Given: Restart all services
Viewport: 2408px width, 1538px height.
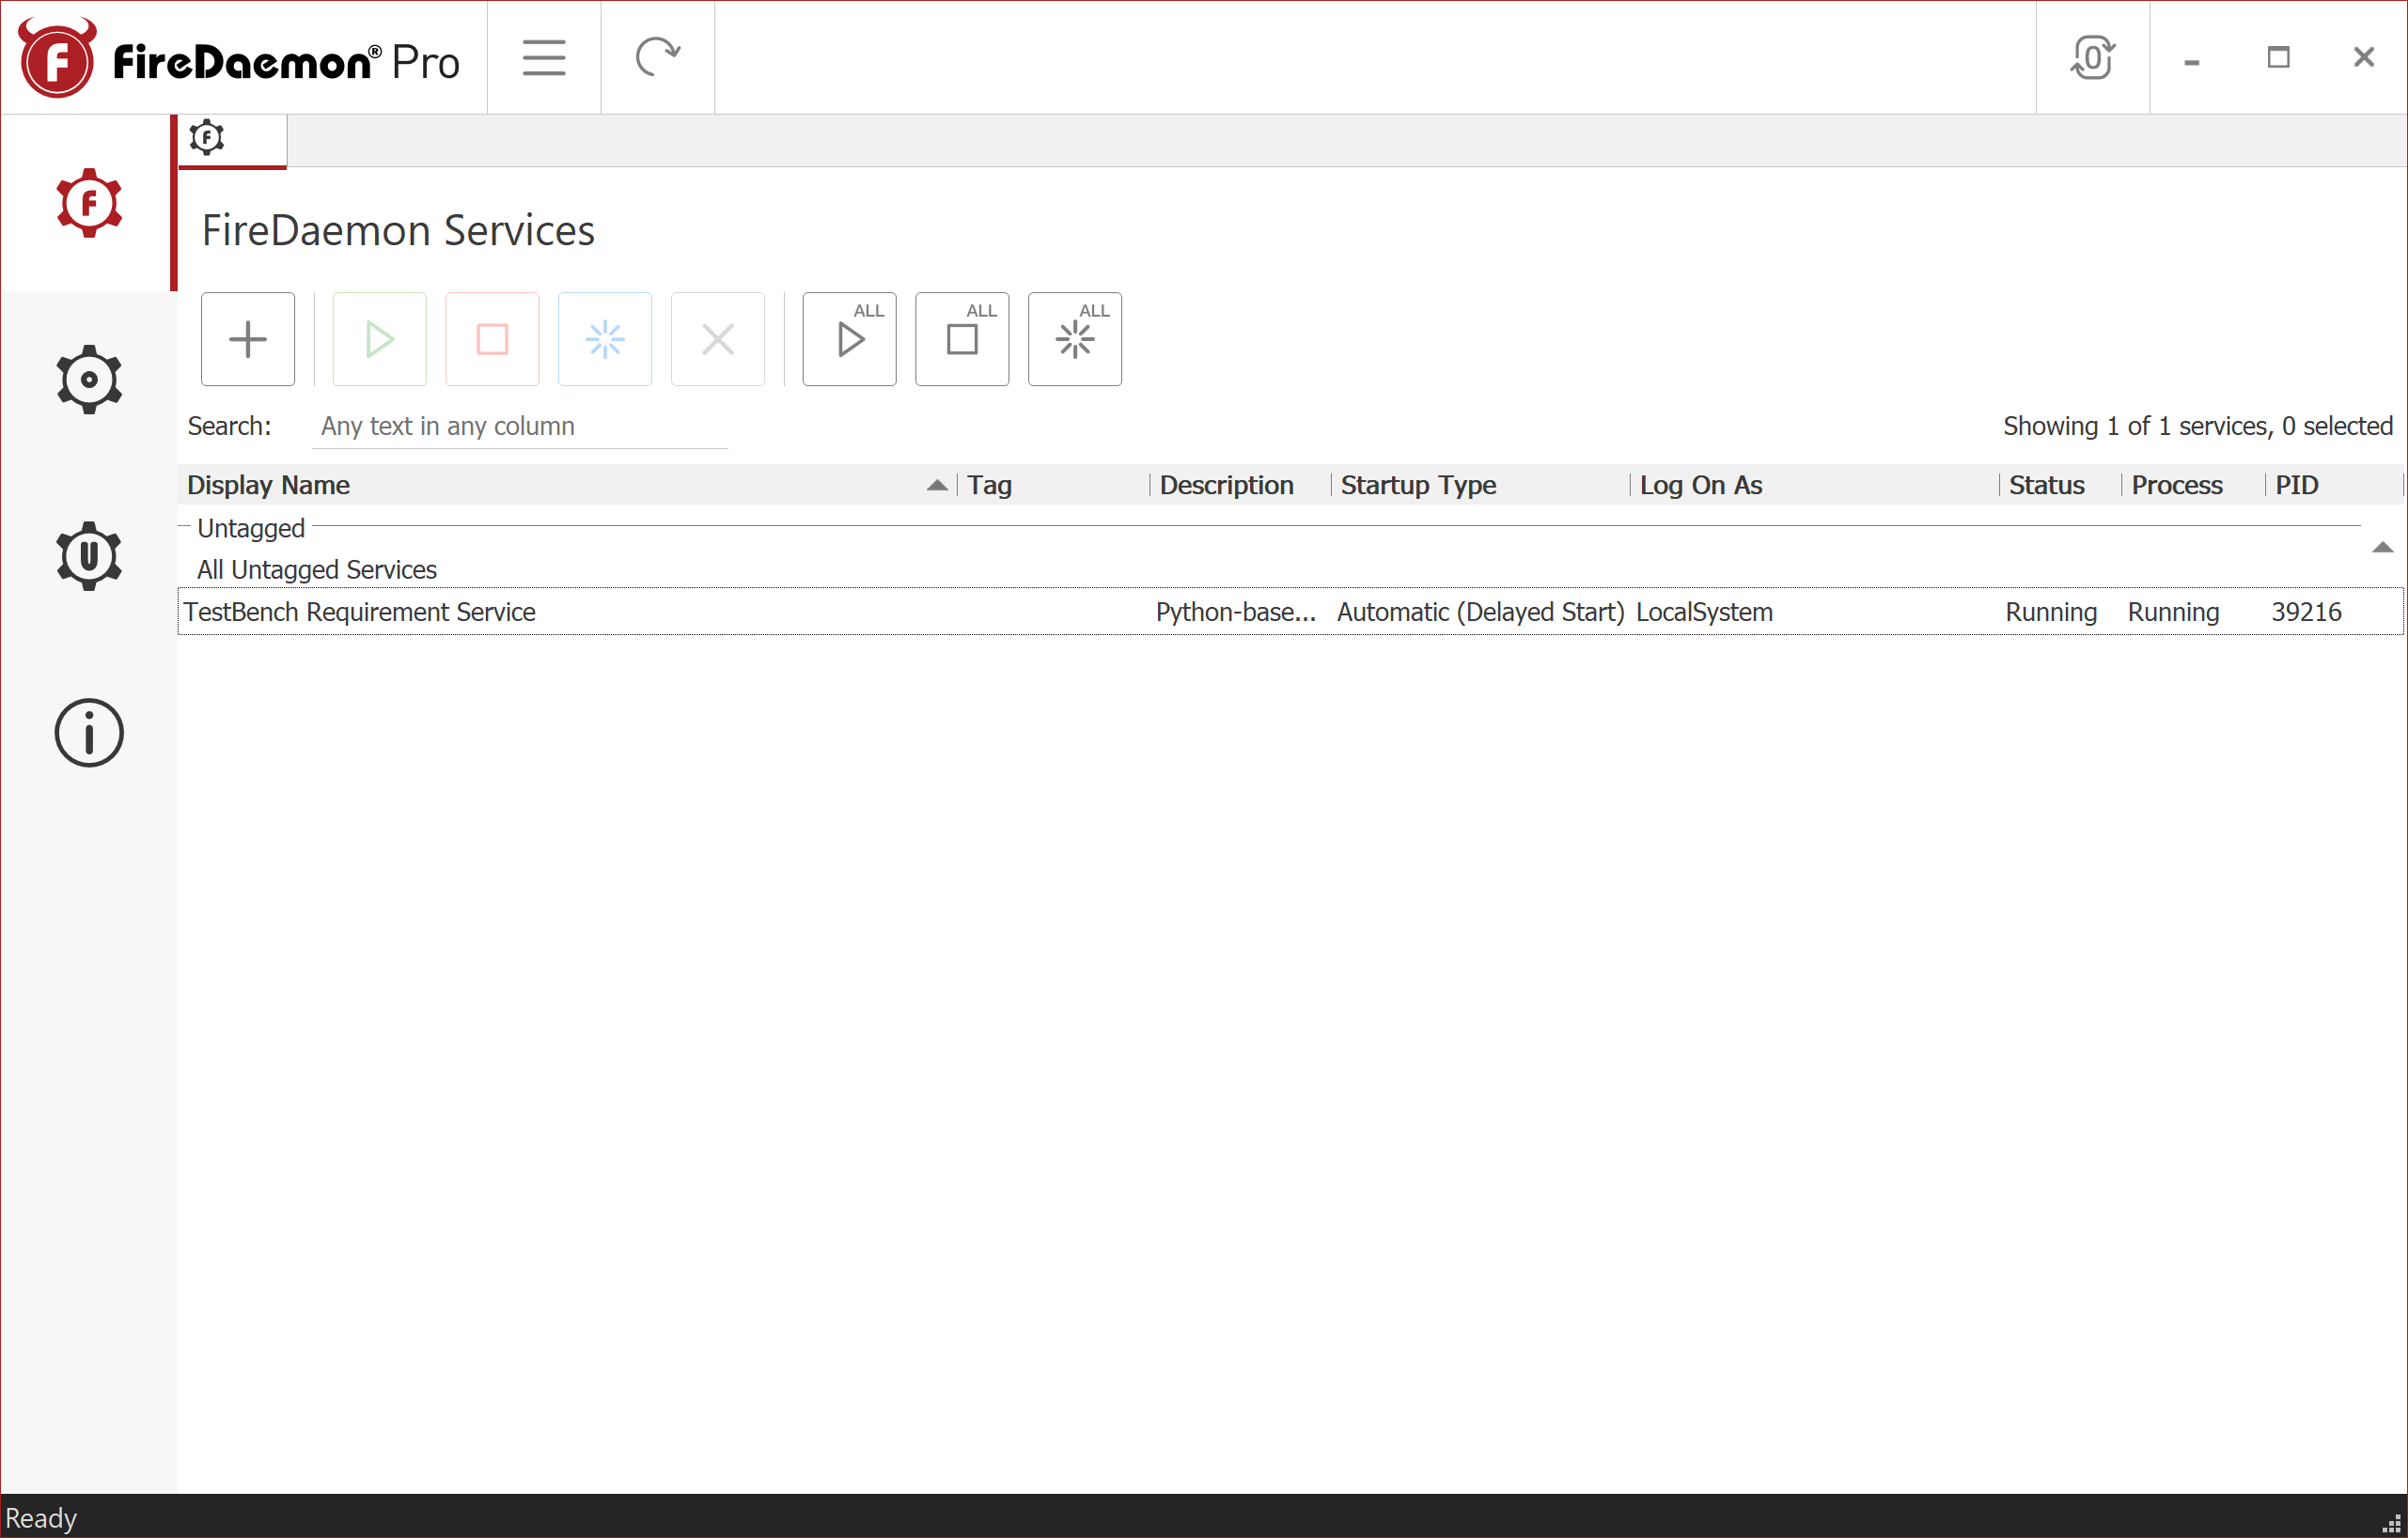Looking at the screenshot, I should (x=1074, y=339).
